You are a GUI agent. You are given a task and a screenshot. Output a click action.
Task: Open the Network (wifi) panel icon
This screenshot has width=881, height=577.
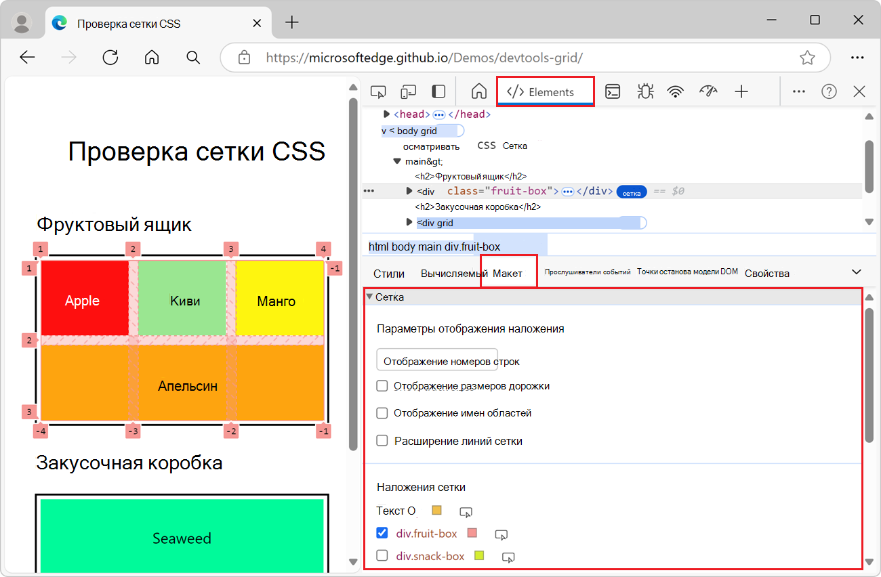click(x=676, y=91)
